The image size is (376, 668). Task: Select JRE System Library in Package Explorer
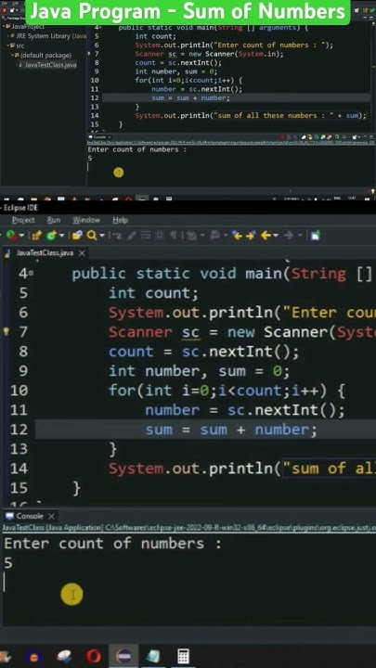(51, 36)
